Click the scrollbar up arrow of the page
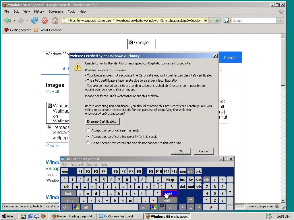The height and width of the screenshot is (220, 294). pos(283,36)
